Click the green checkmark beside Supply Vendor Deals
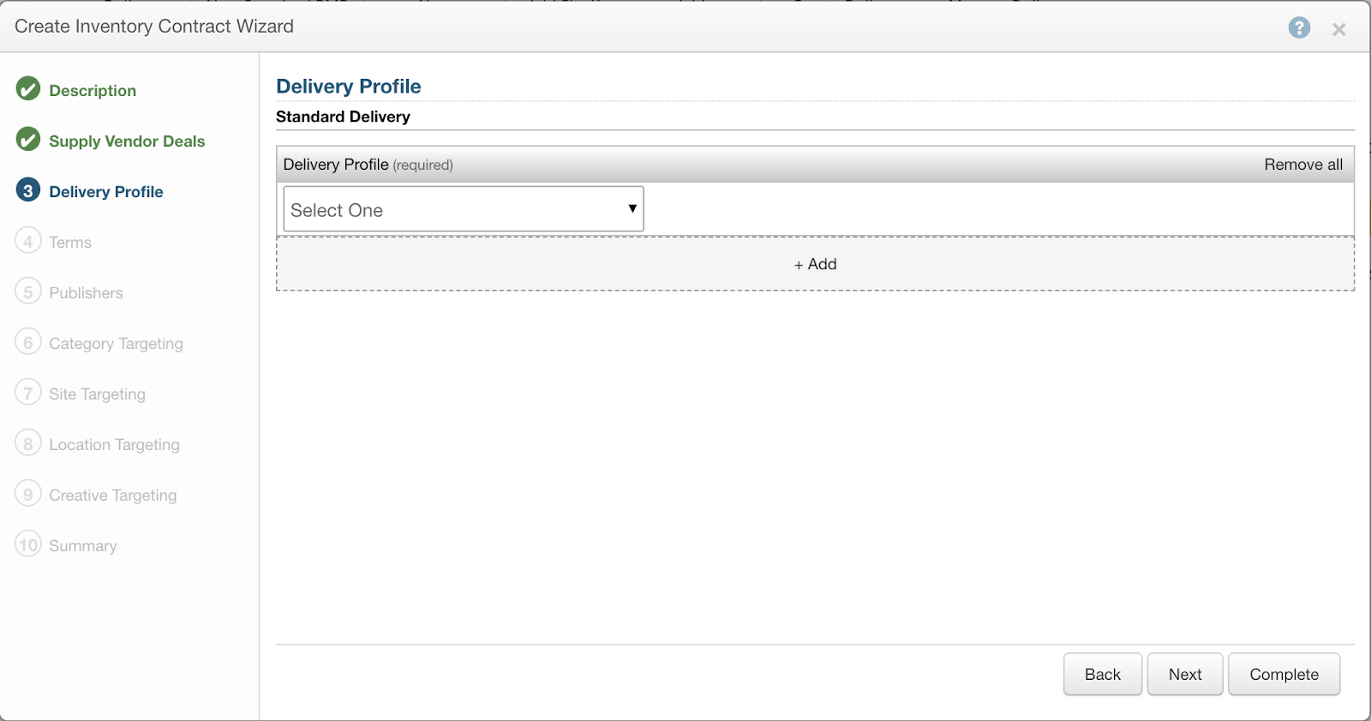 pos(28,140)
